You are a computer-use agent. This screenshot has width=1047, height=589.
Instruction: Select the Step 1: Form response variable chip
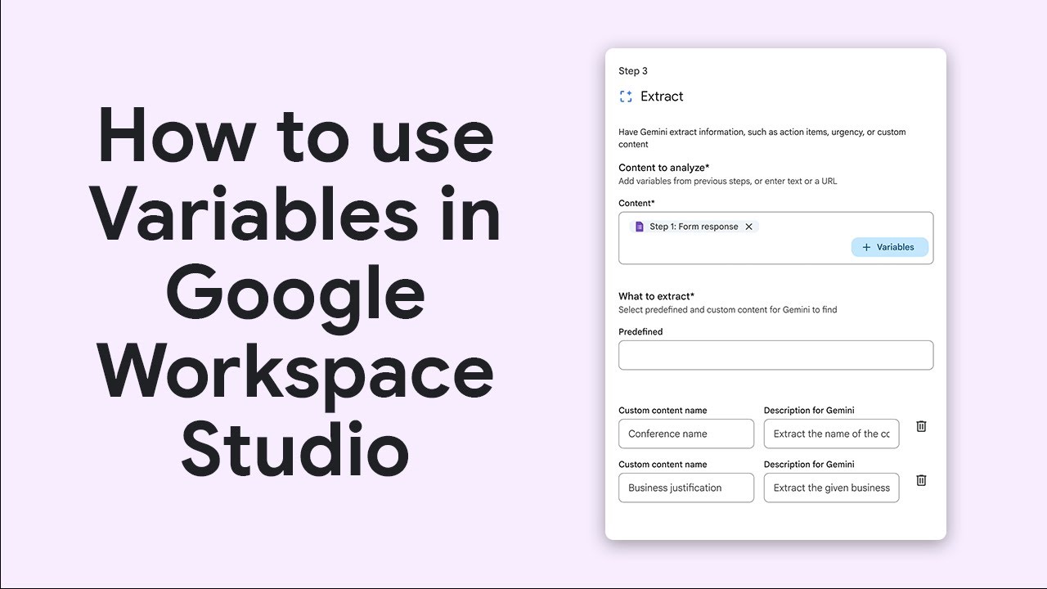coord(694,227)
